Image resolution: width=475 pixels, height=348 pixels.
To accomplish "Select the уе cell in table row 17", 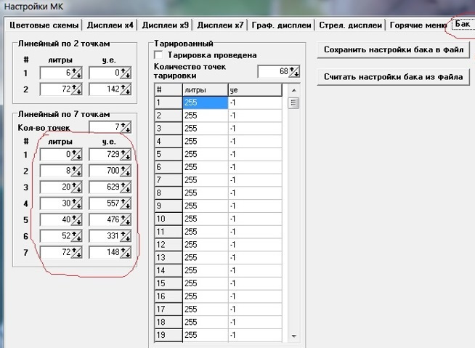I will (x=255, y=309).
